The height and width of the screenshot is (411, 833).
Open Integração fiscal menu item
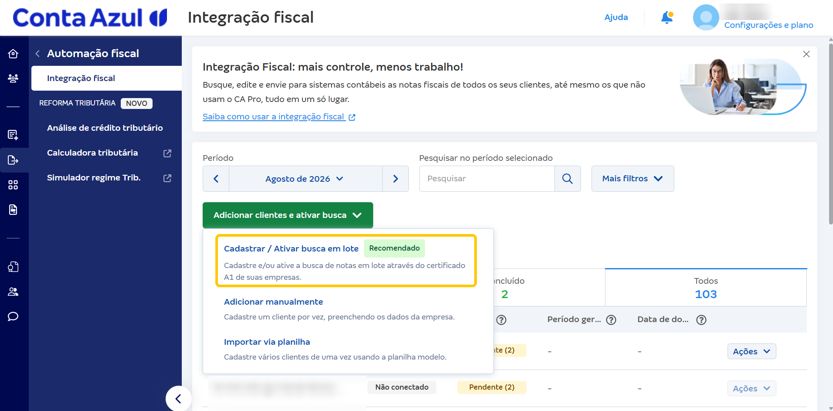click(106, 78)
